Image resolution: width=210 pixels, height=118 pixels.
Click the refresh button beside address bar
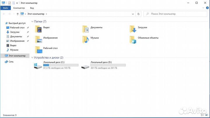click(x=139, y=14)
